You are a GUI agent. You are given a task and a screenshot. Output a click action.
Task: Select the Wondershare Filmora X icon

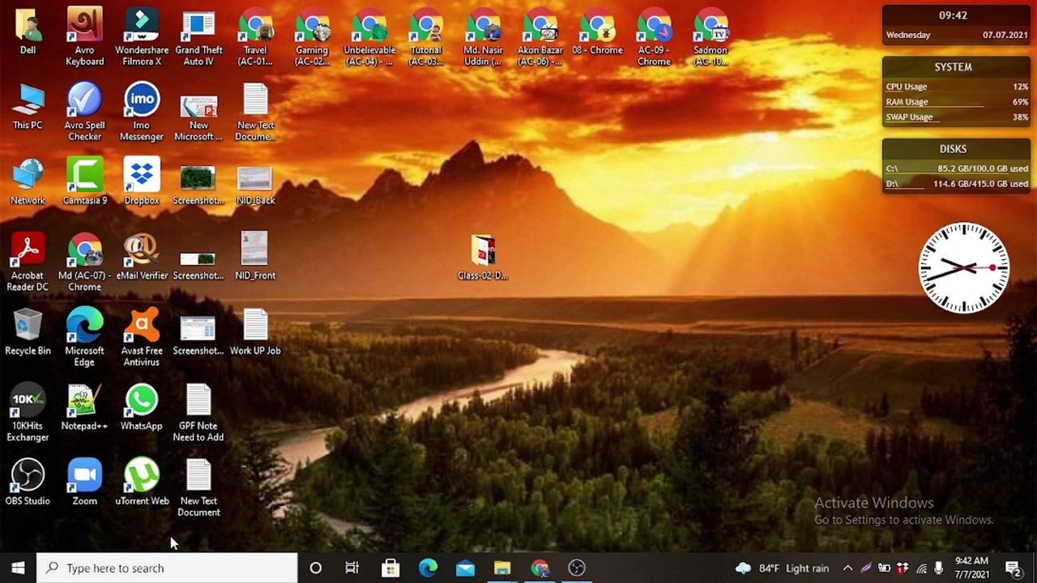point(142,37)
